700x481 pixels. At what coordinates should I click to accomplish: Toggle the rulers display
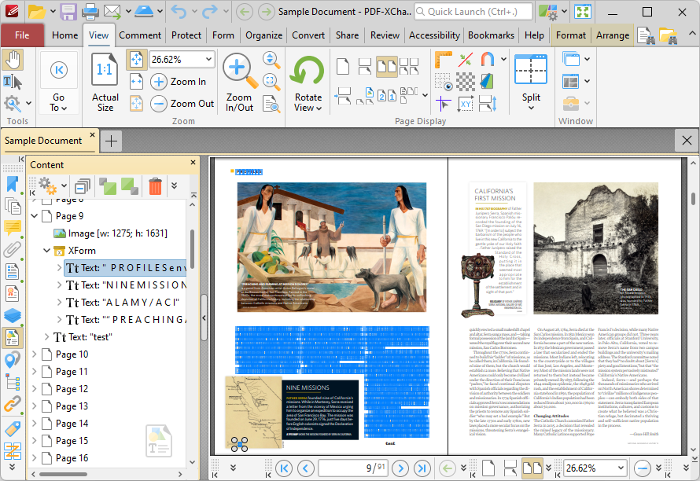(444, 60)
